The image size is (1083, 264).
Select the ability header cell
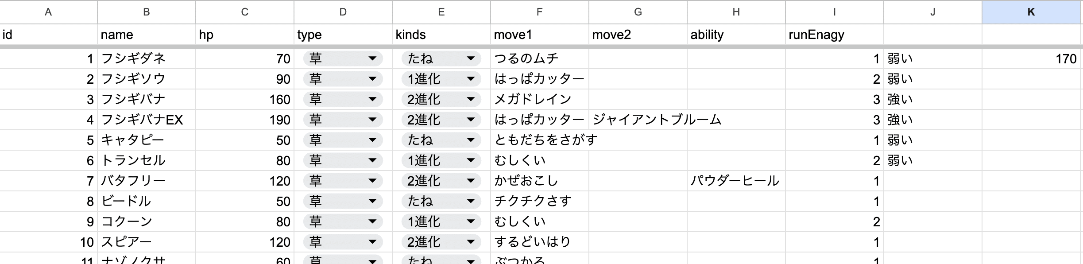point(736,35)
